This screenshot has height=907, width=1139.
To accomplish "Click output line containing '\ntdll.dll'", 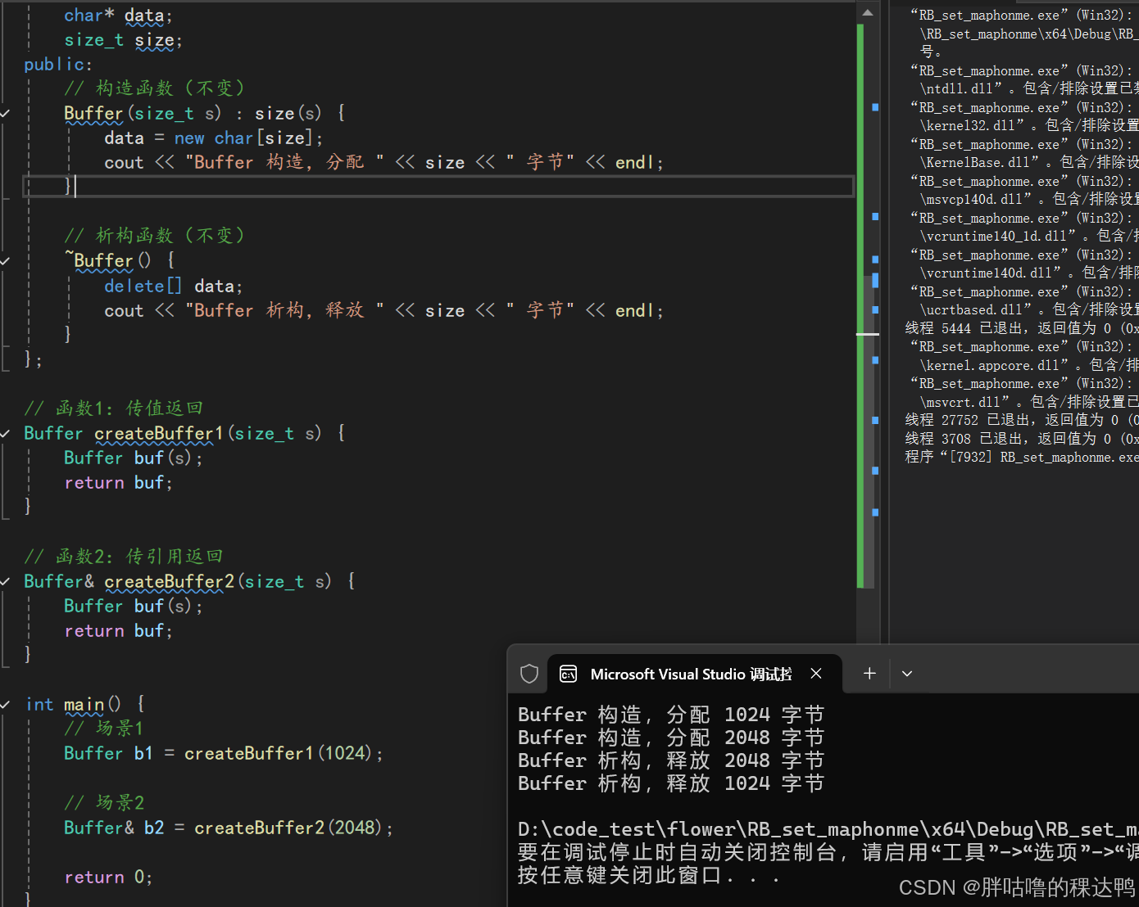I will [x=1029, y=88].
